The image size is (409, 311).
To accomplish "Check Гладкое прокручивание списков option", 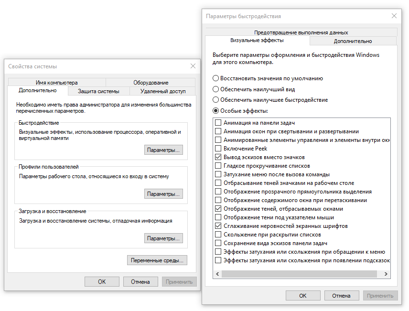I will pos(218,166).
